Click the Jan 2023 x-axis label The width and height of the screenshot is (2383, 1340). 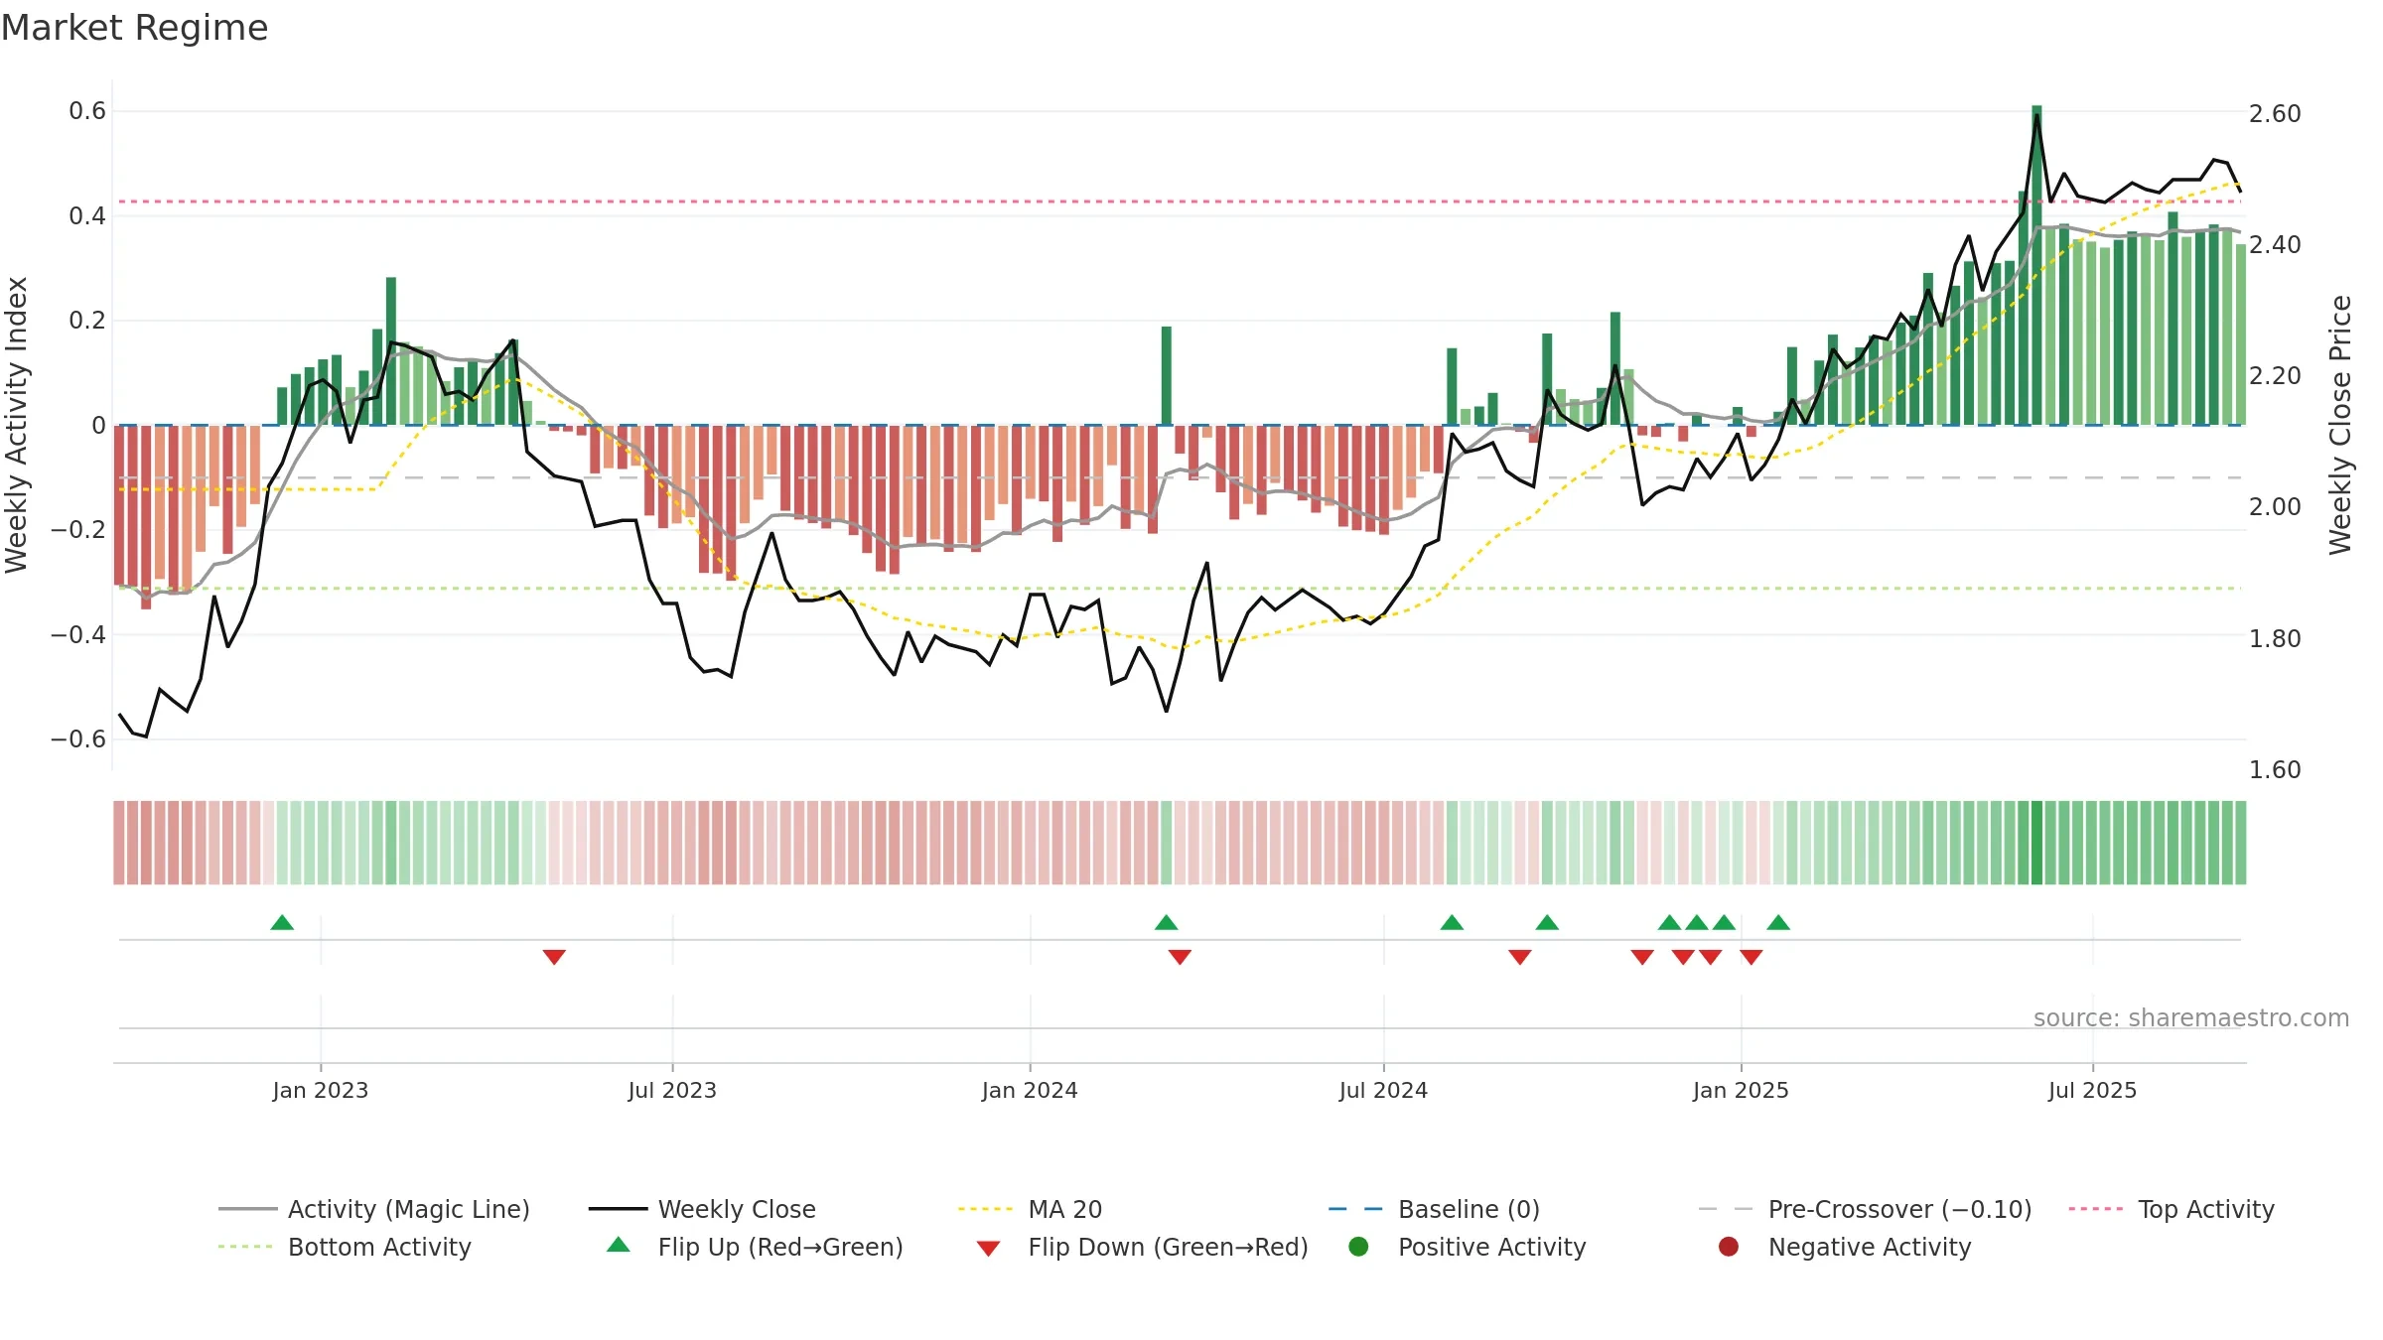321,1090
